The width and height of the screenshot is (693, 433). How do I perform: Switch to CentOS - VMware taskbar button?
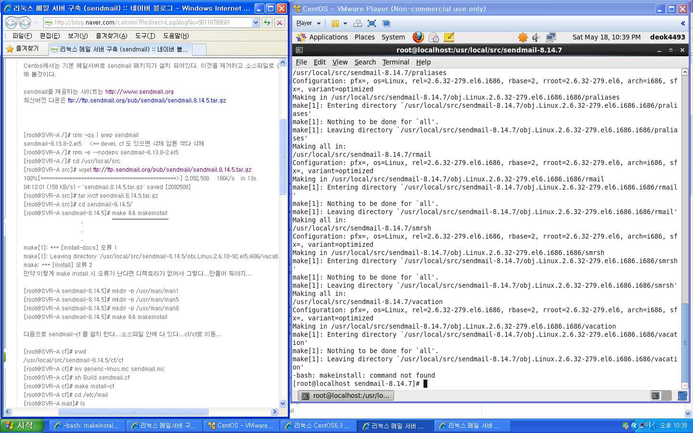point(241,426)
